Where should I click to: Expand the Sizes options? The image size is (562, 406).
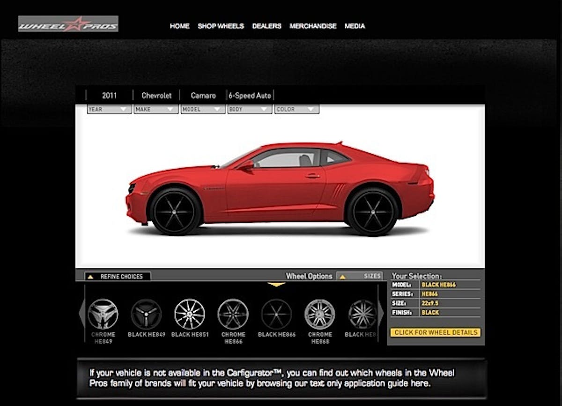pos(360,276)
